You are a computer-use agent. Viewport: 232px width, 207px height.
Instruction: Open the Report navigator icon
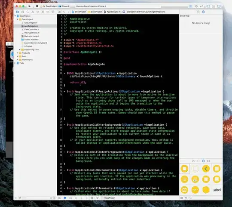tap(53, 12)
